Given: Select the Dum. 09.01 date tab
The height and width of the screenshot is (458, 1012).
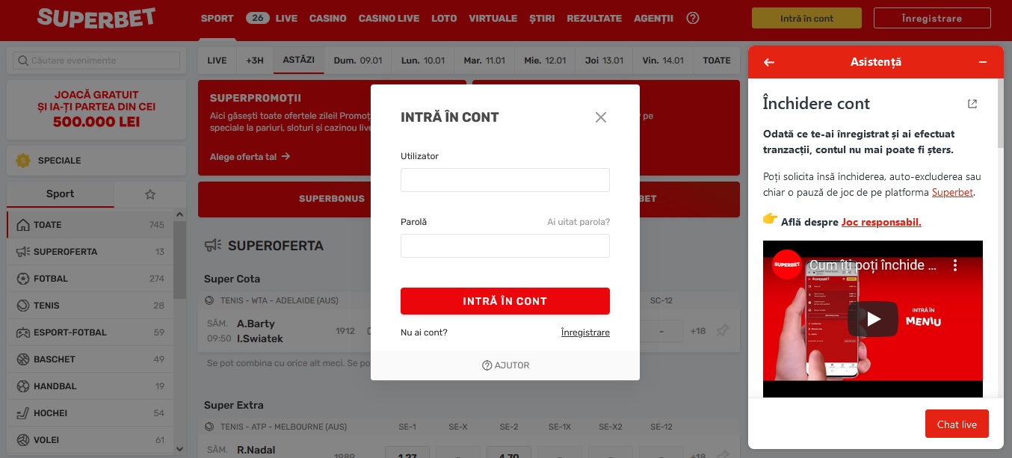Looking at the screenshot, I should click(358, 61).
